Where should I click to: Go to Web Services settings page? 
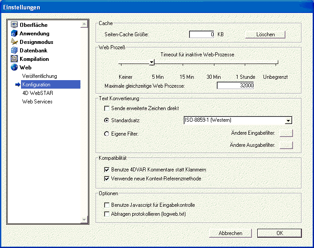pos(38,102)
